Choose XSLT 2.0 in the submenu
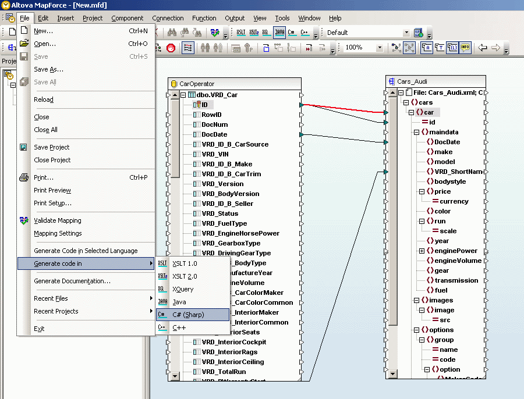This screenshot has height=399, width=524. pyautogui.click(x=193, y=276)
